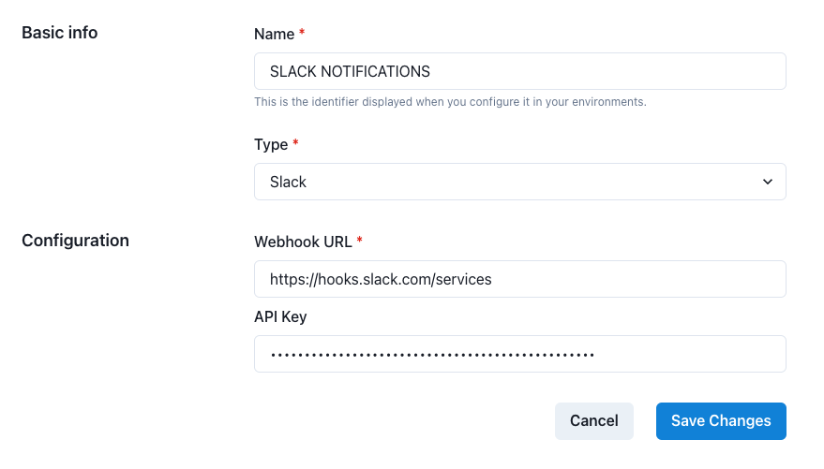The width and height of the screenshot is (824, 469).
Task: Cancel the integration edits
Action: [x=593, y=420]
